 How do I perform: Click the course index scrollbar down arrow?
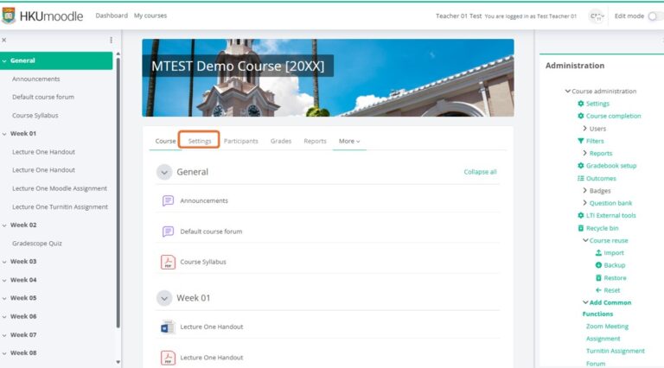(118, 362)
